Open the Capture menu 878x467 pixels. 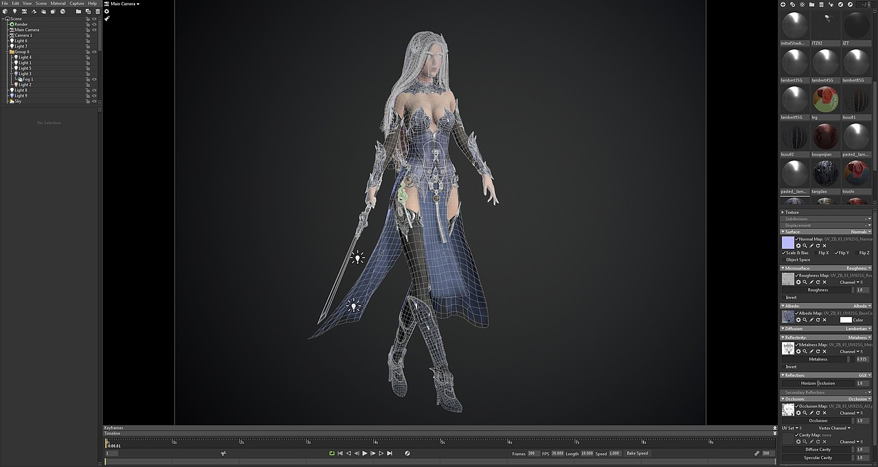[77, 3]
